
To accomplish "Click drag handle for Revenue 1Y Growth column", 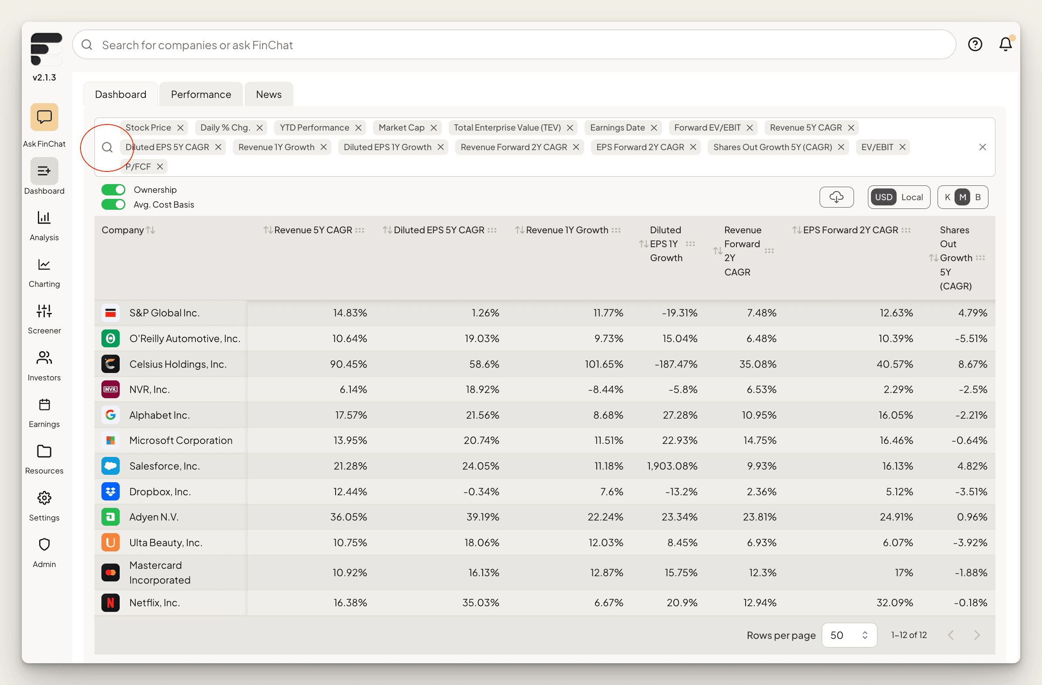I will coord(616,230).
